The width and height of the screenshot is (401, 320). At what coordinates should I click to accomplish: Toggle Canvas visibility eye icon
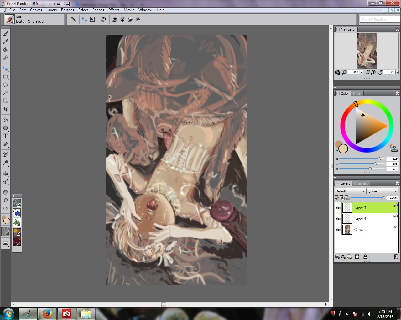coord(338,230)
